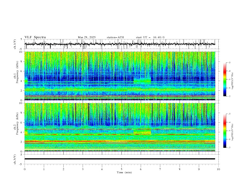The height and width of the screenshot is (190, 246).
Task: Click the "10" tick on the time axis
Action: point(218,169)
